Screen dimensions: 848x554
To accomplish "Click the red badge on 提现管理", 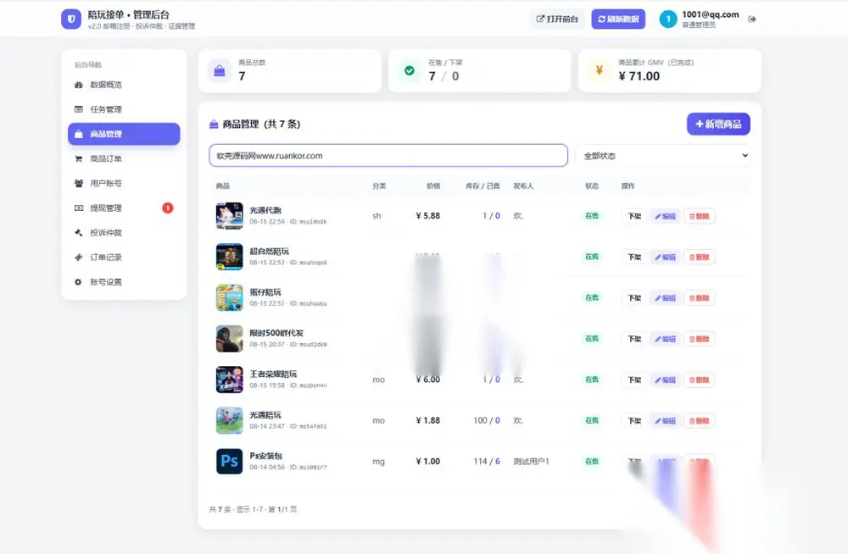I will point(168,208).
